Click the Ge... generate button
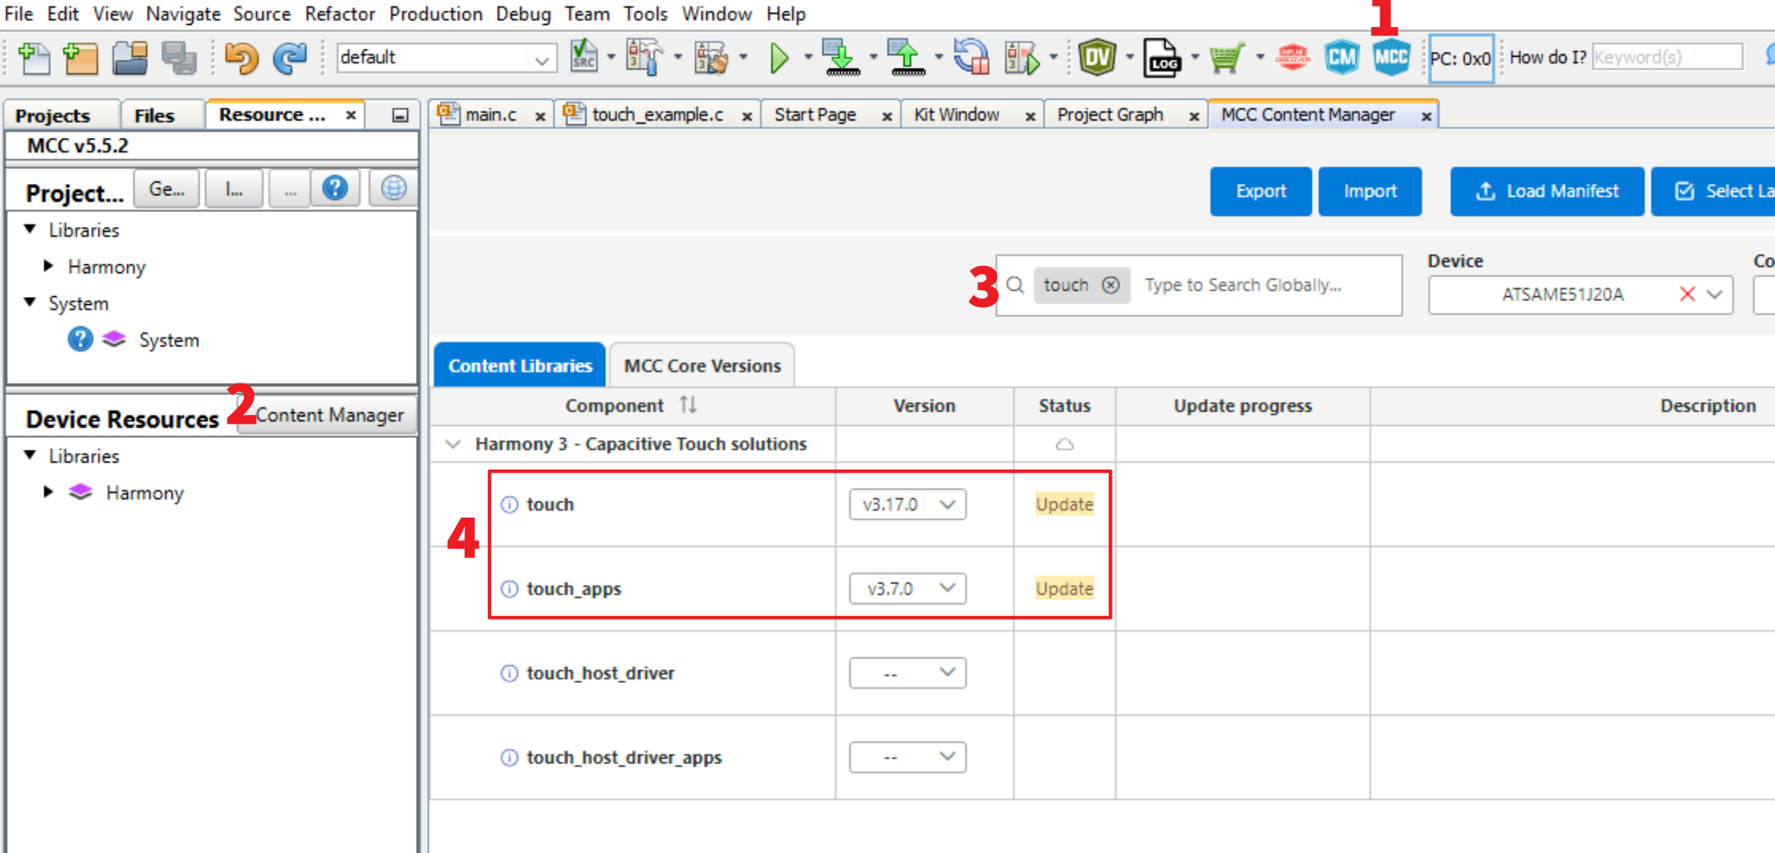The image size is (1775, 853). pos(166,189)
